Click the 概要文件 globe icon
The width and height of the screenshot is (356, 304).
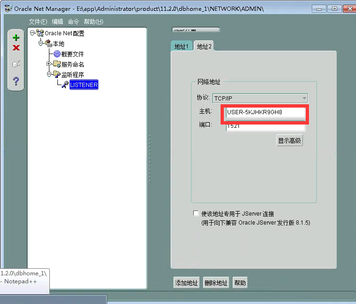(57, 54)
